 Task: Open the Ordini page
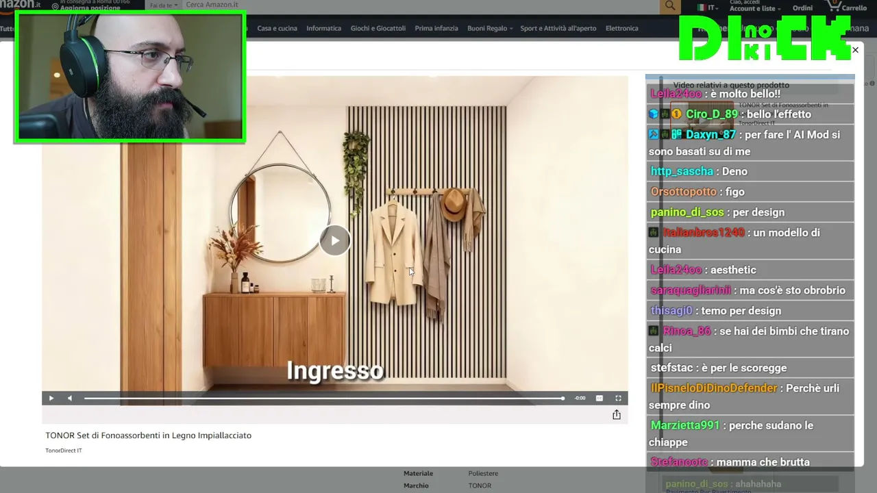pos(802,8)
